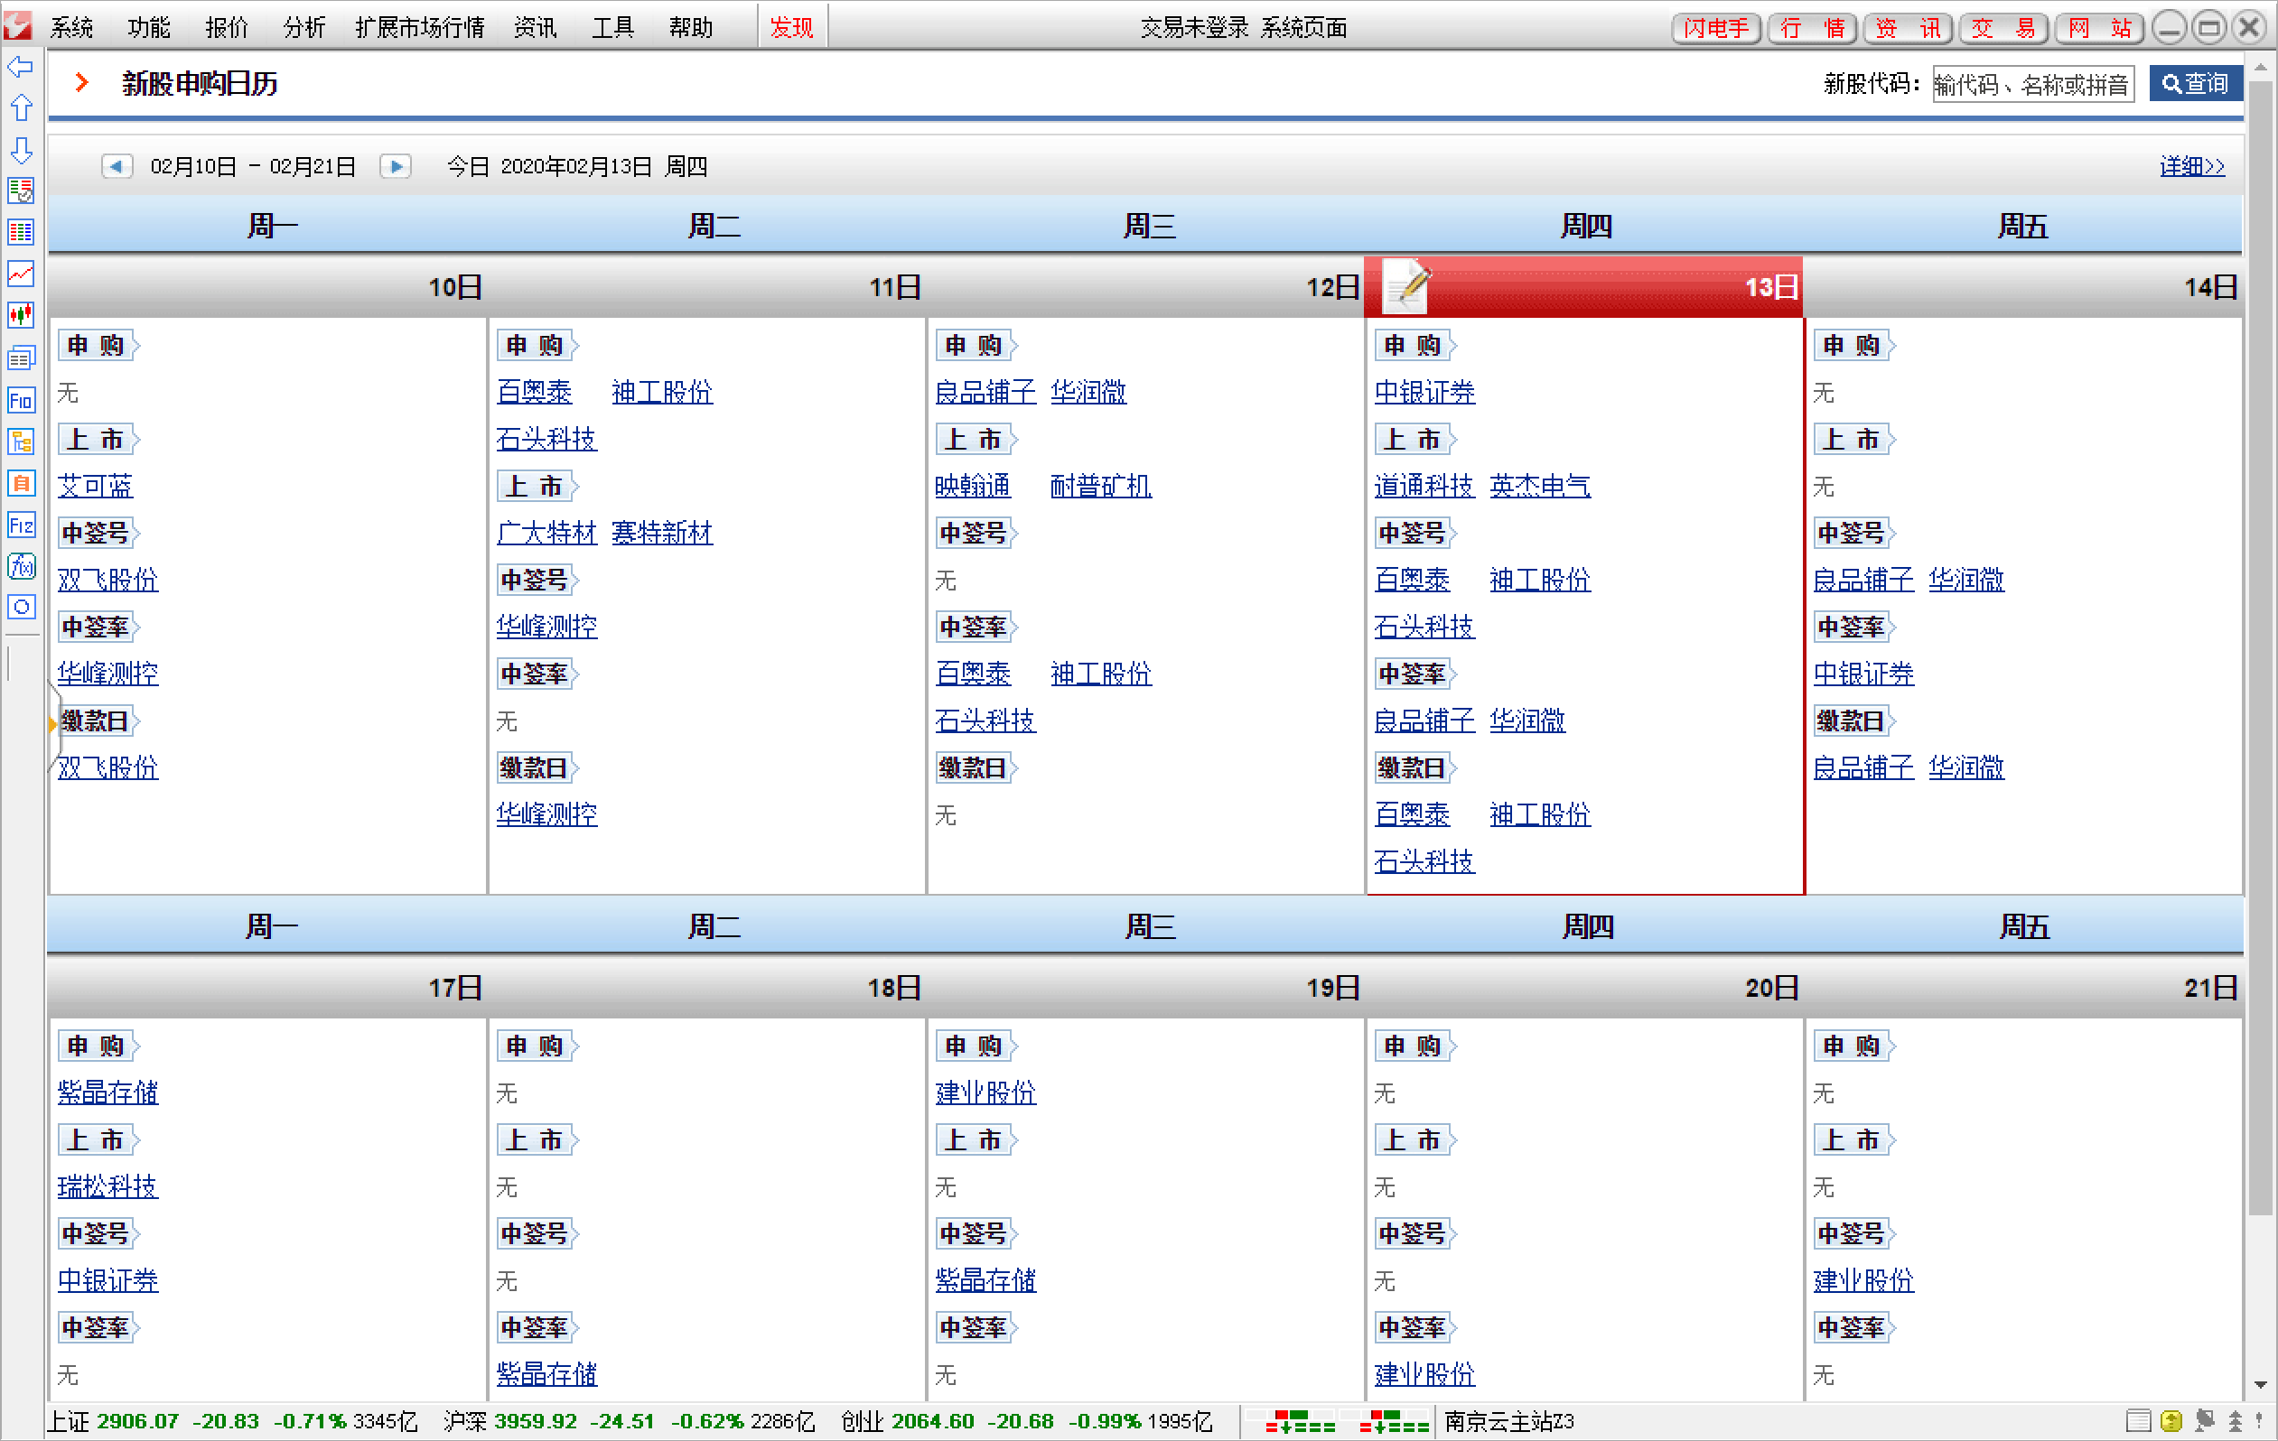This screenshot has height=1441, width=2278.
Task: Switch to the 发现 tab
Action: [792, 27]
